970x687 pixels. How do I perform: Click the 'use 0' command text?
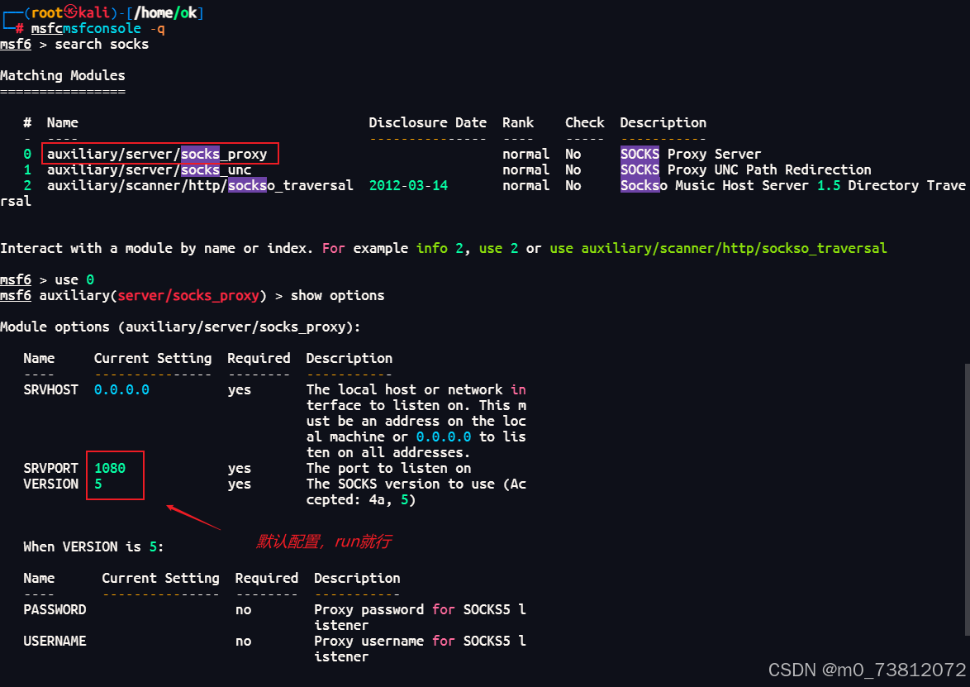pyautogui.click(x=74, y=279)
